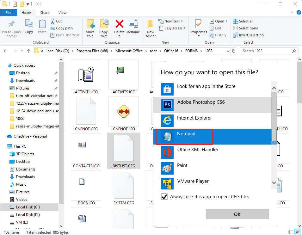Select the ACTIVITL.ICO file

pos(86,77)
